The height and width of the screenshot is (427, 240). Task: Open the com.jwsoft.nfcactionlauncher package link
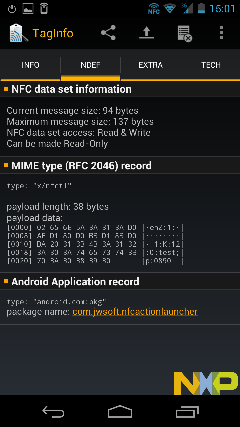pos(135,312)
